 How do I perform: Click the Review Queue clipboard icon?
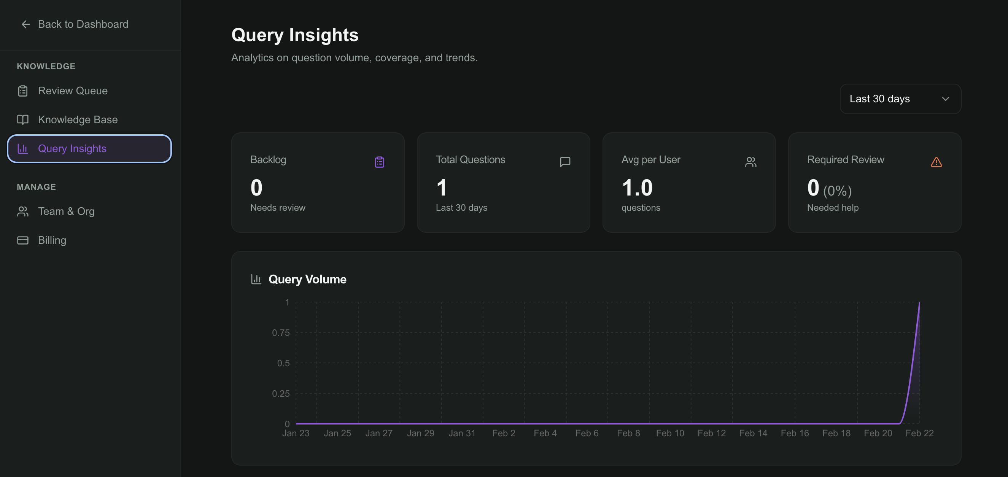(x=23, y=91)
